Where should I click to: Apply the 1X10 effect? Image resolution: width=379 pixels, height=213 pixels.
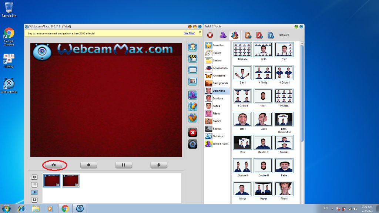coord(263,50)
